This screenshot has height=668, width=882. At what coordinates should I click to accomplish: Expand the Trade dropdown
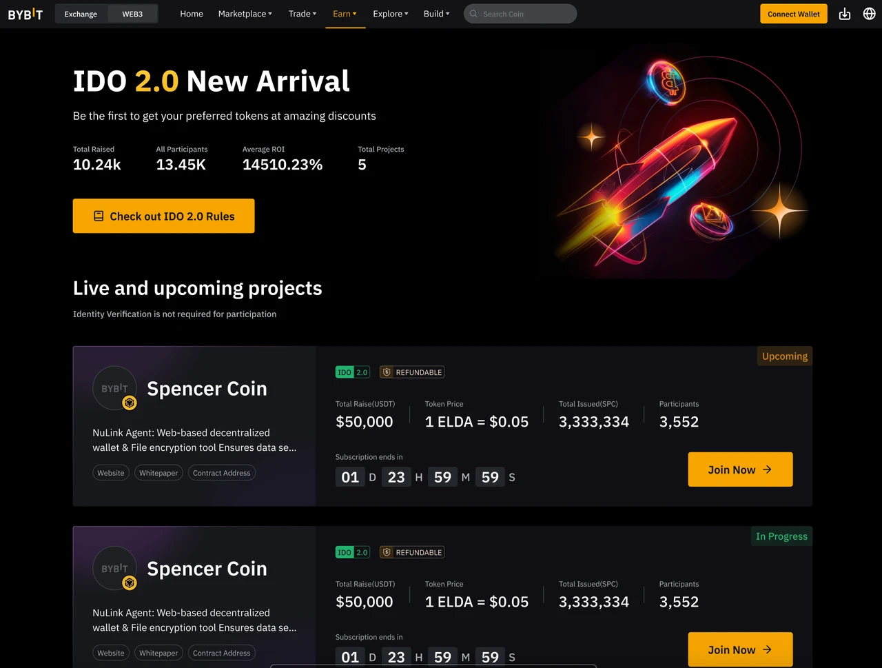coord(302,13)
